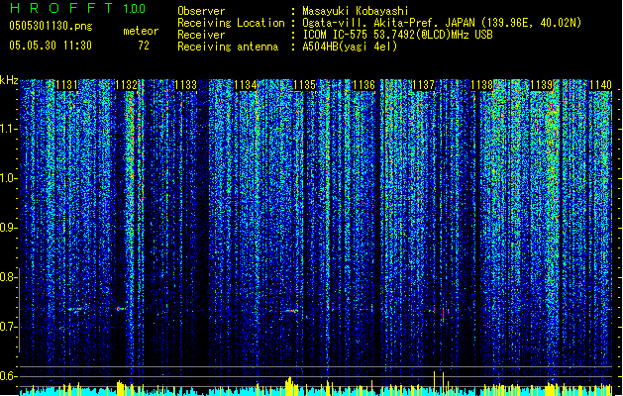Click the Receiving antenna label
The height and width of the screenshot is (396, 623).
tap(228, 47)
